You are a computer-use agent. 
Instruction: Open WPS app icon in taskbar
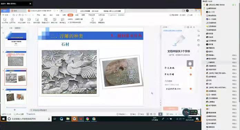coord(81,119)
